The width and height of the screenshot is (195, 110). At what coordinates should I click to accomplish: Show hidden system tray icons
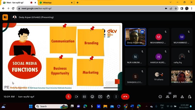[x=147, y=106]
